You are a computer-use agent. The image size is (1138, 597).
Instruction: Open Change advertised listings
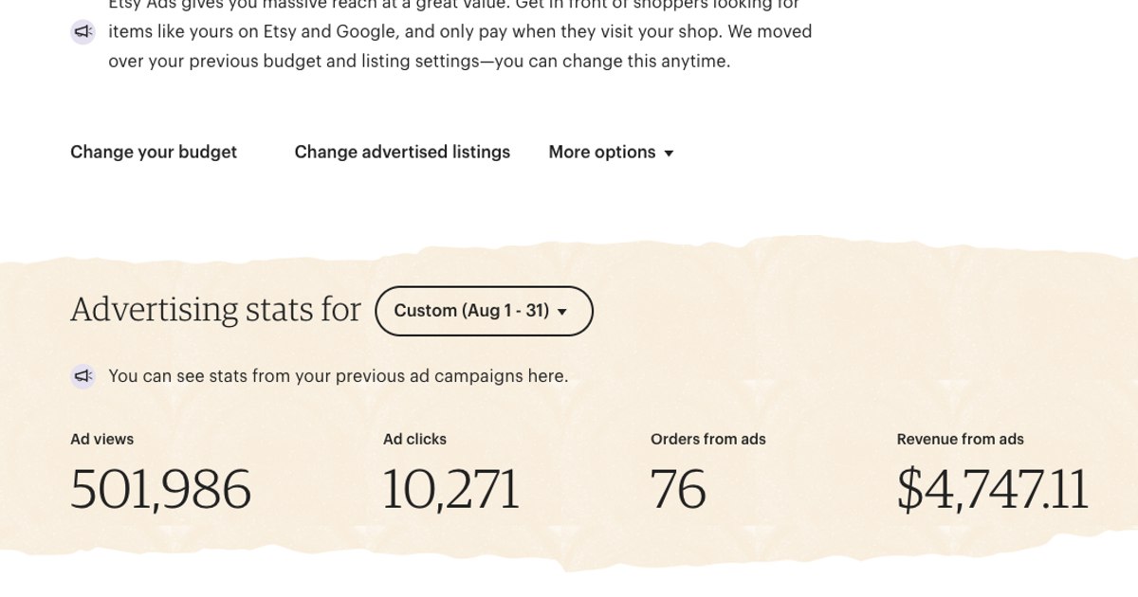click(402, 153)
